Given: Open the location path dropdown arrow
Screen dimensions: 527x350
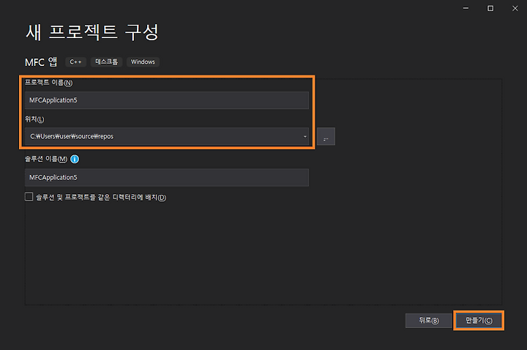Looking at the screenshot, I should coord(304,136).
